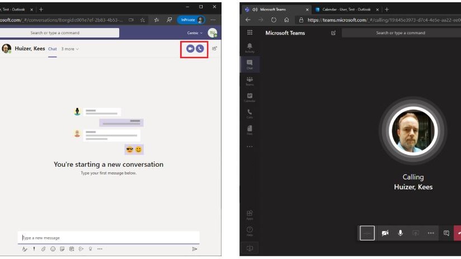
Task: Open the favorites list icon in left browser
Action: pyautogui.click(x=157, y=20)
